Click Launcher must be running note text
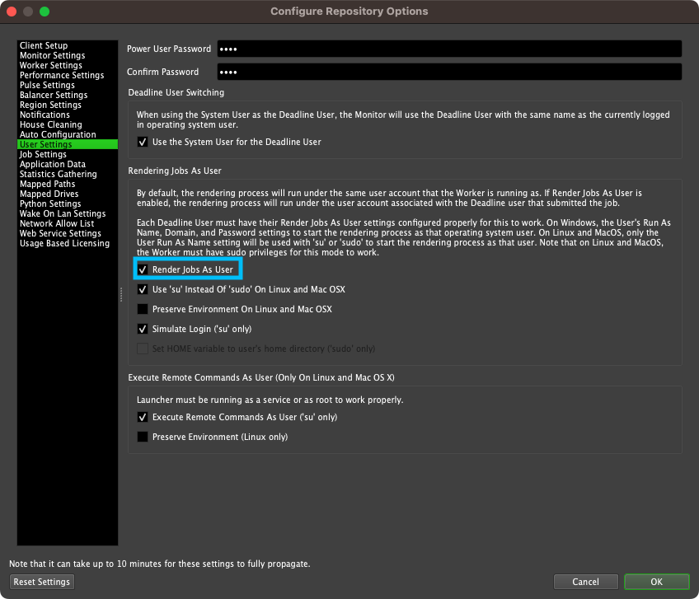The width and height of the screenshot is (699, 599). coord(270,400)
